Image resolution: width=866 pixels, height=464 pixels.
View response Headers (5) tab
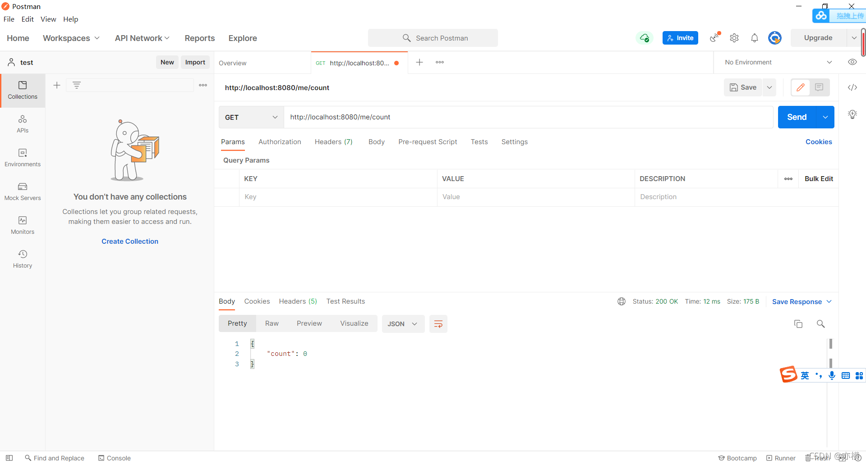298,301
